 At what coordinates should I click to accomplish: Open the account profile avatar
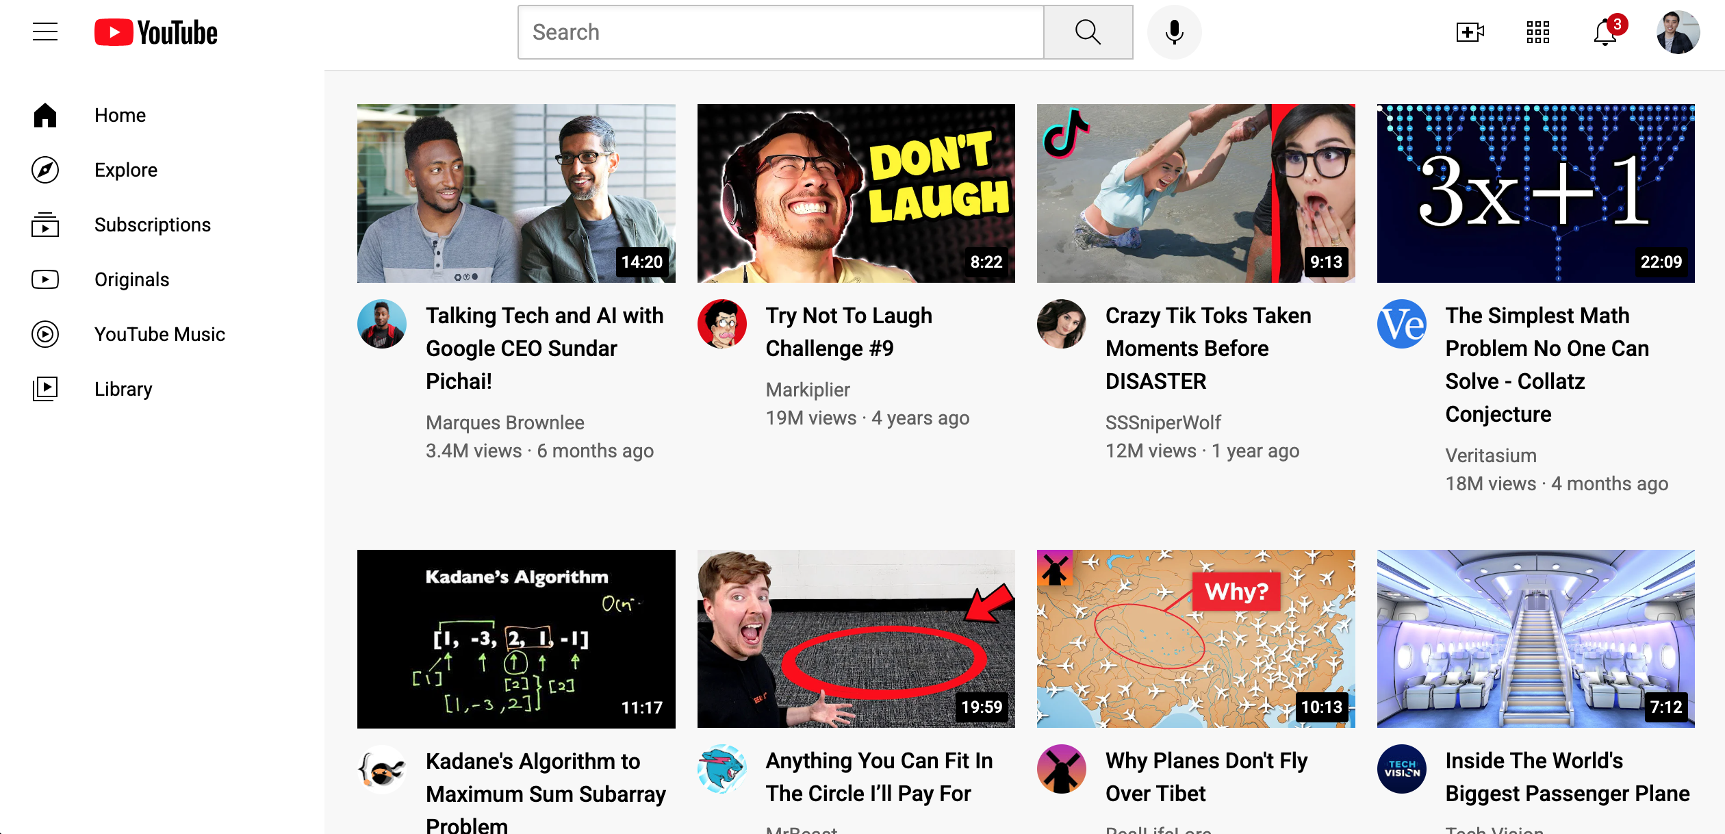coord(1677,32)
